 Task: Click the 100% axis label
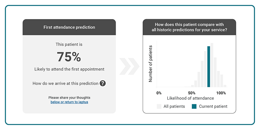[x=221, y=93]
